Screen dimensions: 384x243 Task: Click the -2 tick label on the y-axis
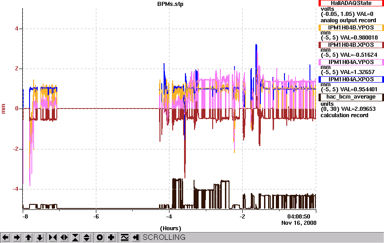pos(15,149)
